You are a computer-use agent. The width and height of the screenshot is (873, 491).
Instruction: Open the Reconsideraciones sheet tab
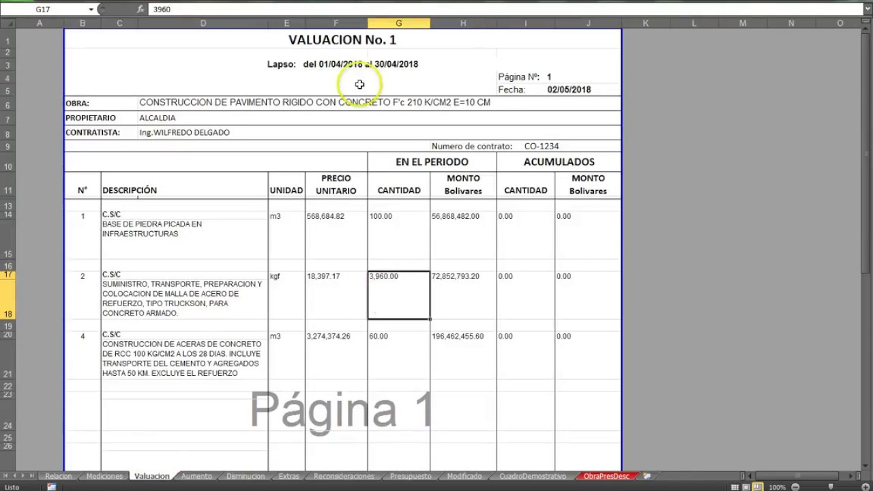pos(344,476)
